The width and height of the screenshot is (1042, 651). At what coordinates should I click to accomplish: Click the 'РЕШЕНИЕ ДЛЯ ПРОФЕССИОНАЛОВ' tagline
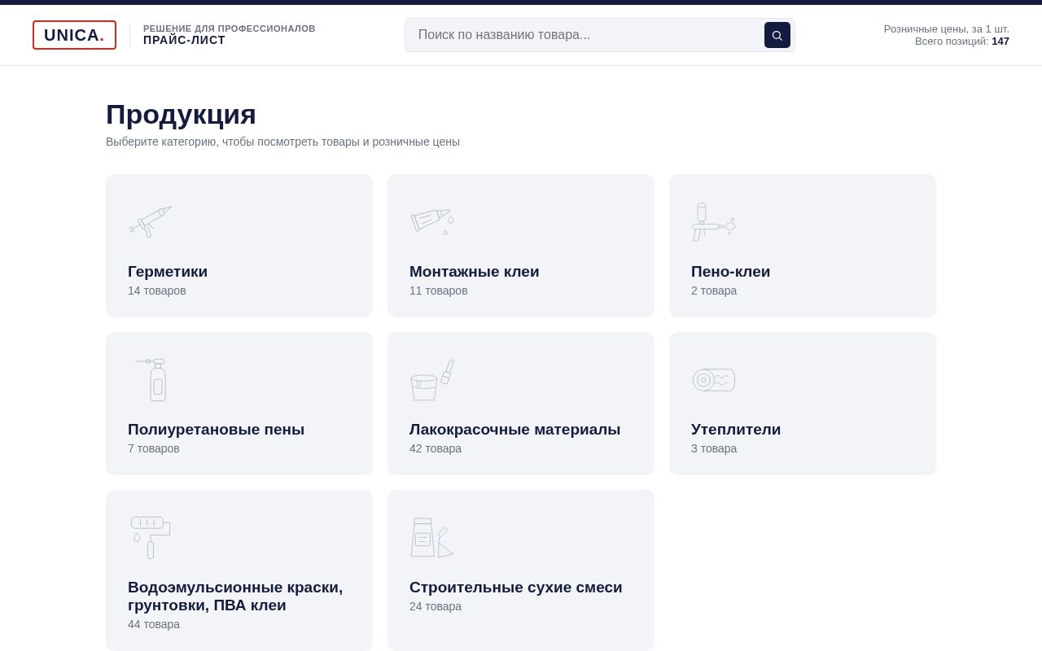point(230,28)
